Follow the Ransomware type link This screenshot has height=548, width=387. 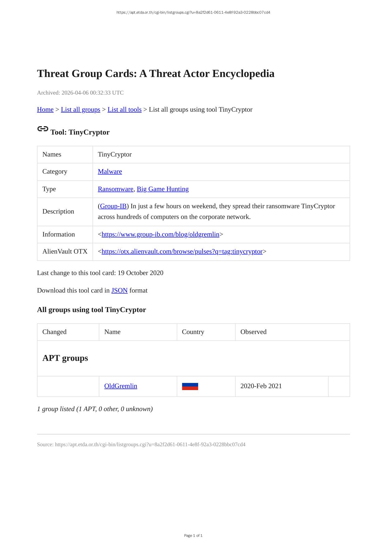pyautogui.click(x=115, y=189)
